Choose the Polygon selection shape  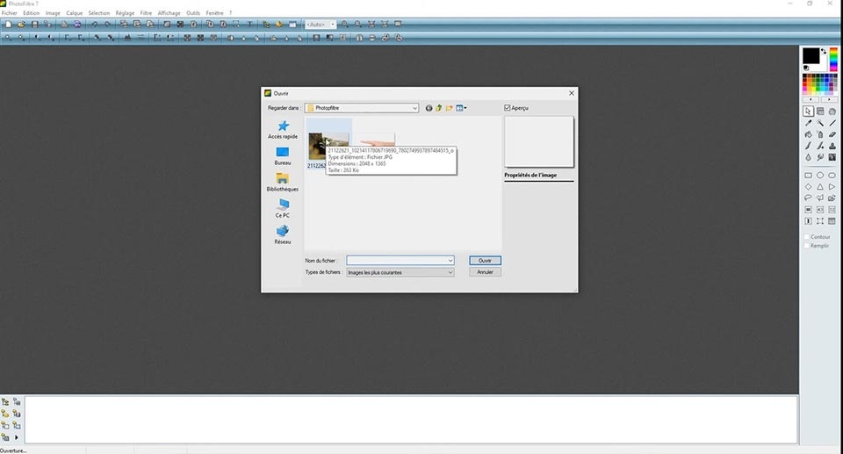pyautogui.click(x=820, y=198)
